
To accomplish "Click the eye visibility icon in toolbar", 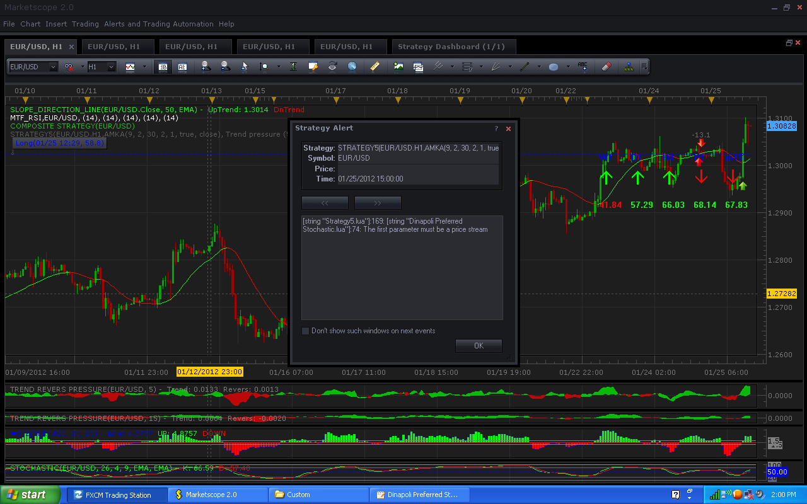I will [332, 66].
